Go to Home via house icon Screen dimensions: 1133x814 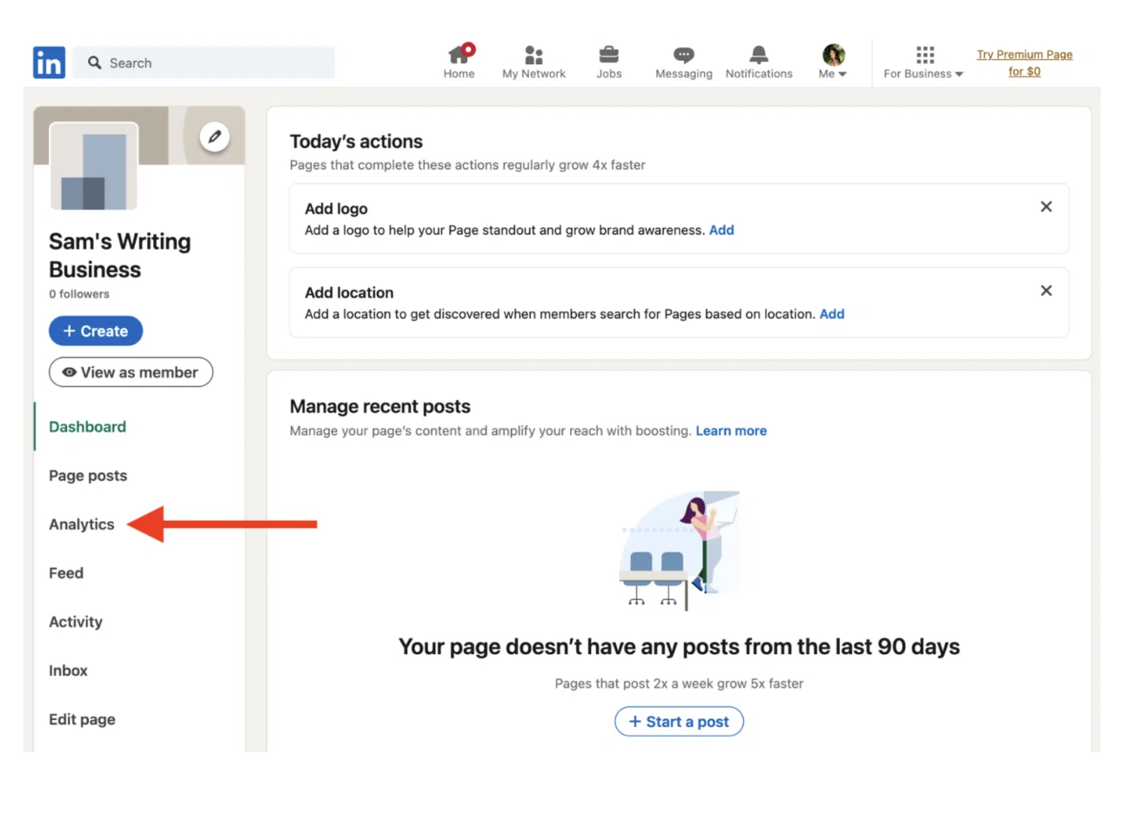tap(459, 56)
